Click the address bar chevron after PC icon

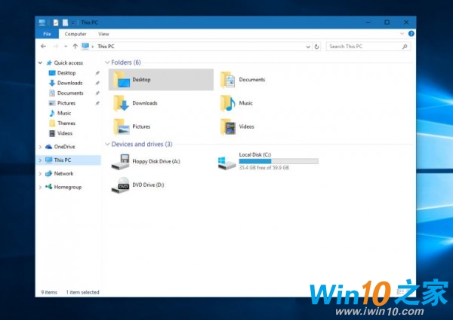[93, 47]
